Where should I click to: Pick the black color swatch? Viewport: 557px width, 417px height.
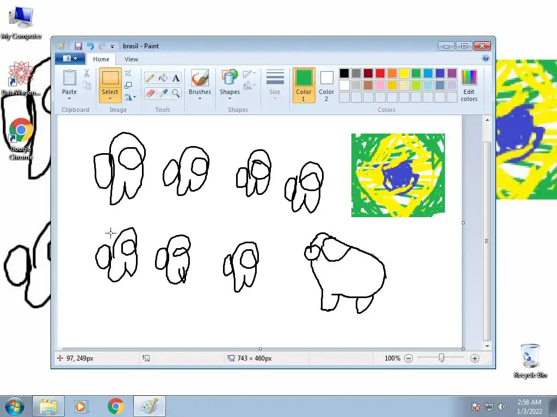[x=344, y=73]
